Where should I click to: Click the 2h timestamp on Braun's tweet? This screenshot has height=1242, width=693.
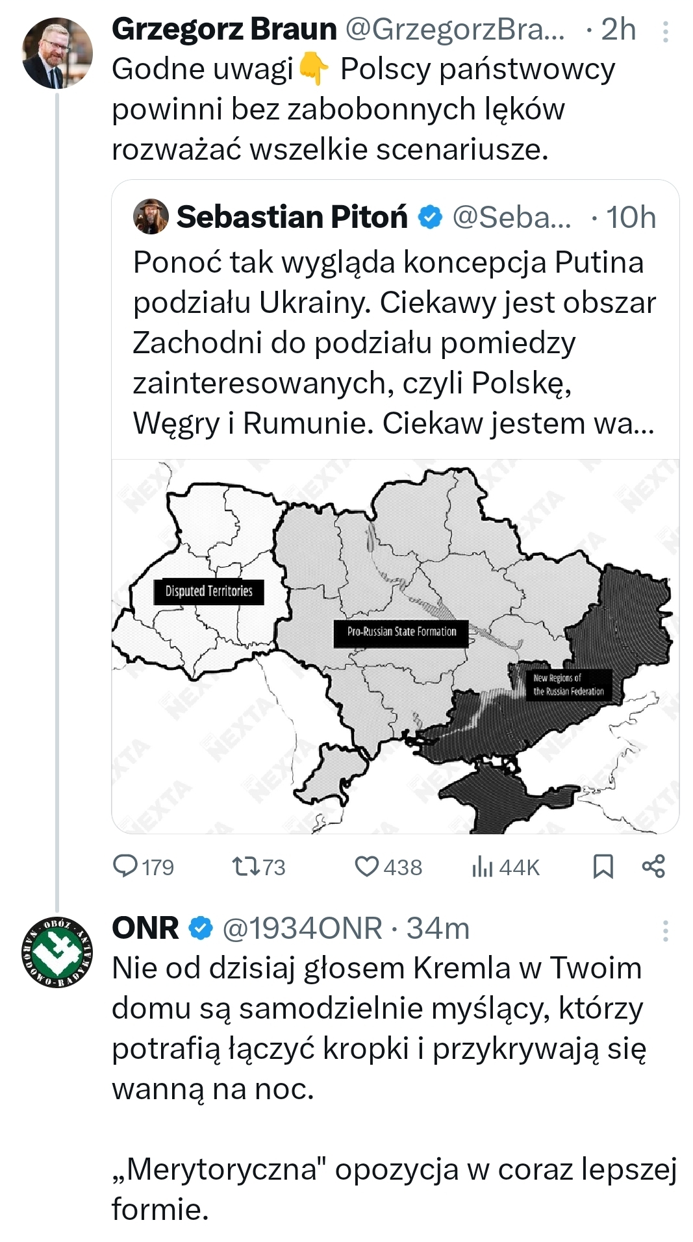[618, 29]
